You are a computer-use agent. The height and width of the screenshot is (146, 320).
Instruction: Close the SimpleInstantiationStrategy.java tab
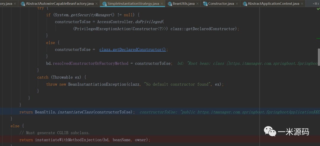point(162,4)
